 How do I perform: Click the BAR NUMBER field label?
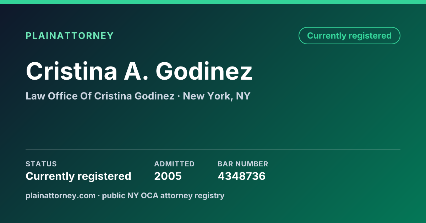pyautogui.click(x=243, y=164)
